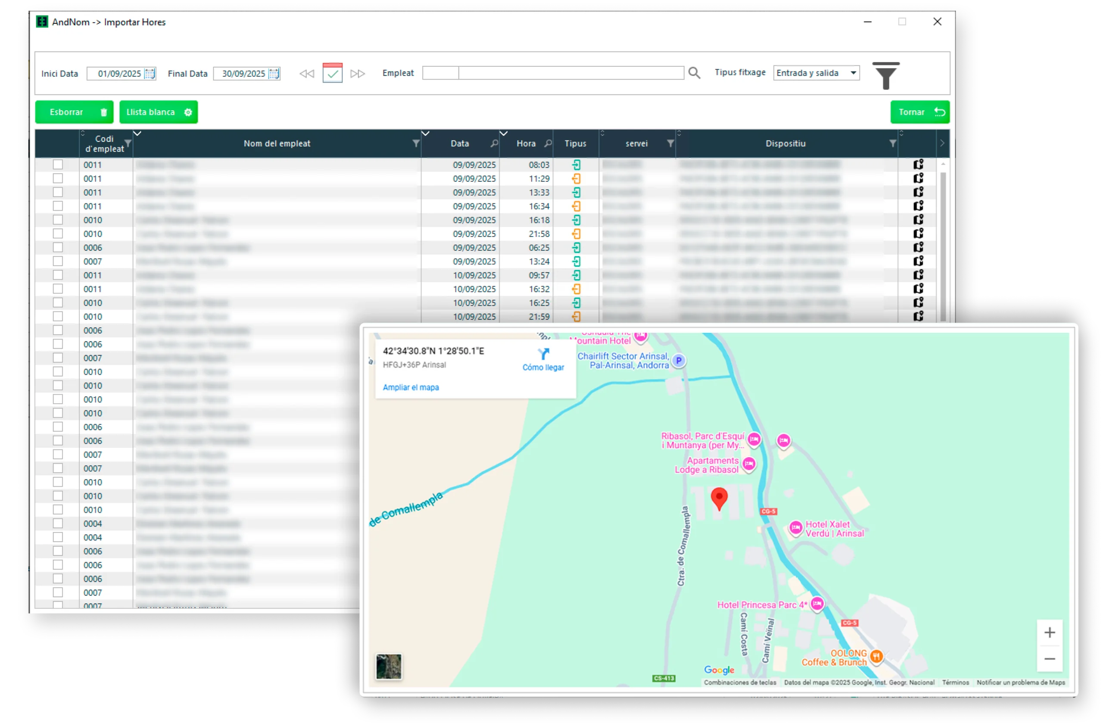Open the Final Data calendar picker
This screenshot has width=1103, height=723.
pos(274,74)
